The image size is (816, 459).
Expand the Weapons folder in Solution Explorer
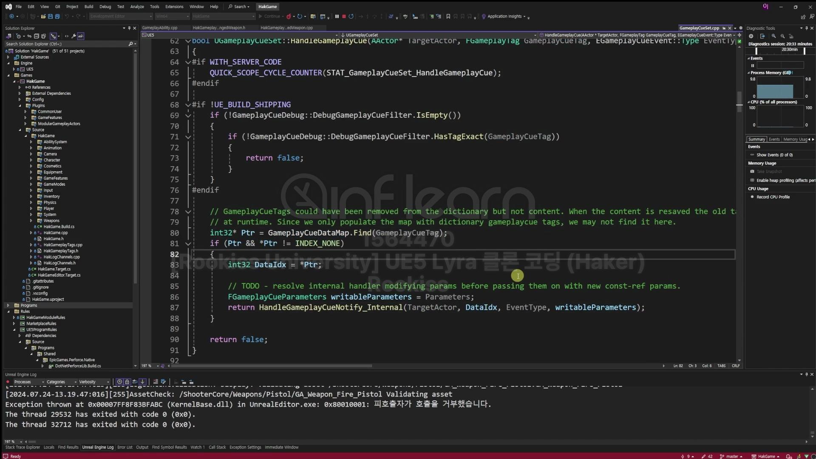tap(31, 221)
